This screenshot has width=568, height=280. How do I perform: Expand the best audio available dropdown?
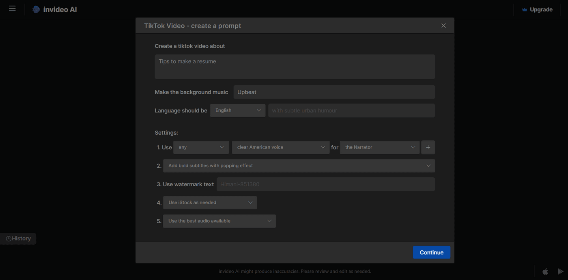coord(219,221)
